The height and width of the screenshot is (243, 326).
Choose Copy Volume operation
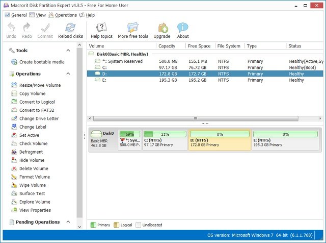pyautogui.click(x=29, y=93)
